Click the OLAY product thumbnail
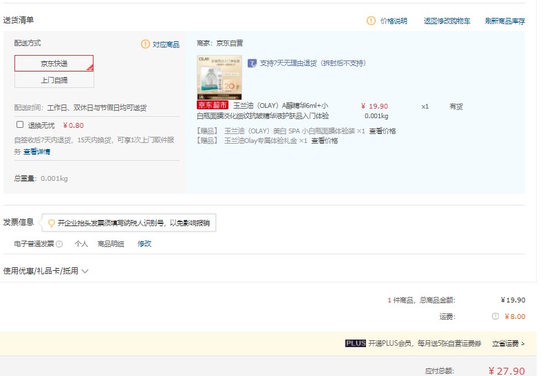Image resolution: width=558 pixels, height=376 pixels. (219, 77)
